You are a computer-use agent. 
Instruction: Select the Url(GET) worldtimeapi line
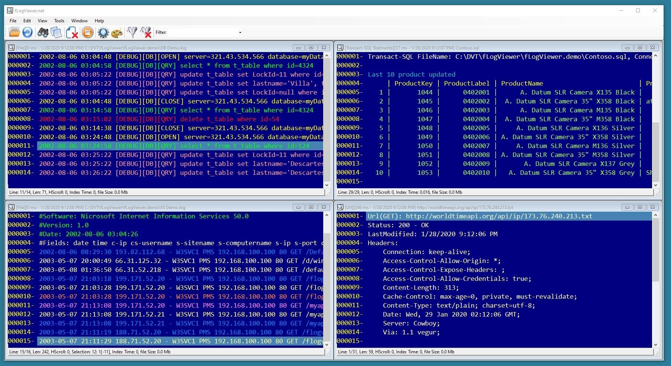pyautogui.click(x=479, y=216)
